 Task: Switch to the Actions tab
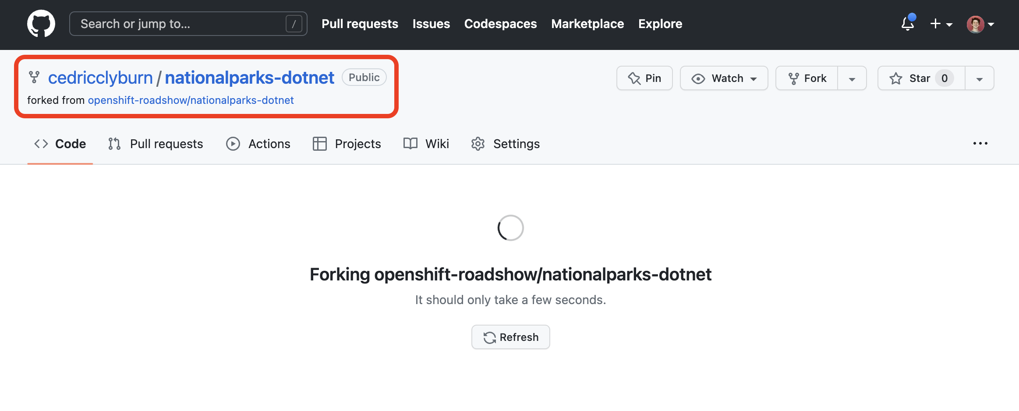point(258,144)
